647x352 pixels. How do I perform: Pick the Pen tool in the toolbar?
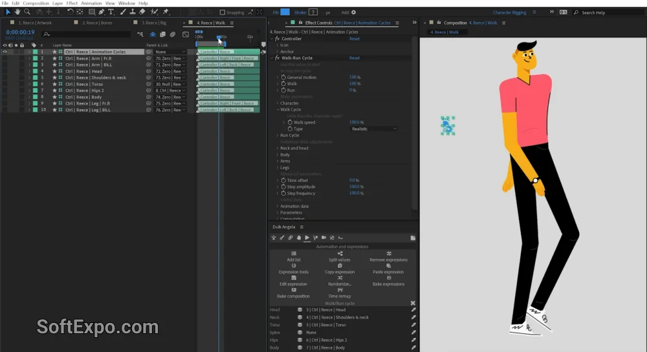[102, 12]
